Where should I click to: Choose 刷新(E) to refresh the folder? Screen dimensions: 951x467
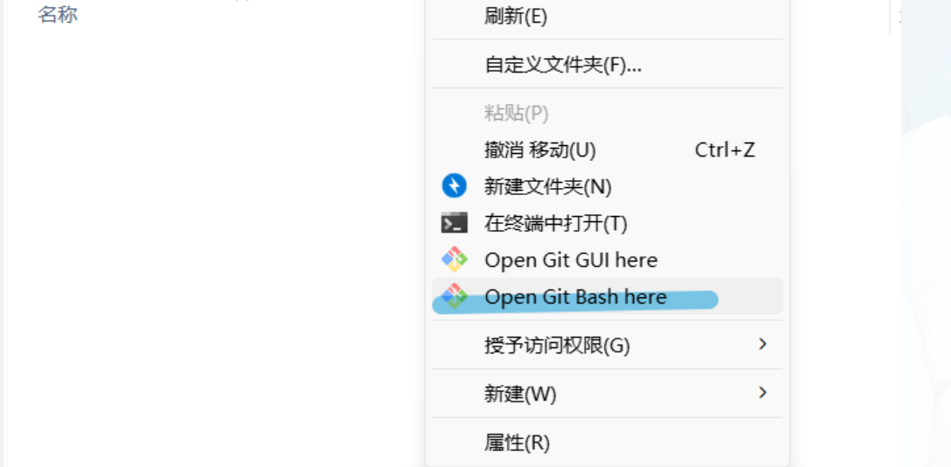[607, 17]
